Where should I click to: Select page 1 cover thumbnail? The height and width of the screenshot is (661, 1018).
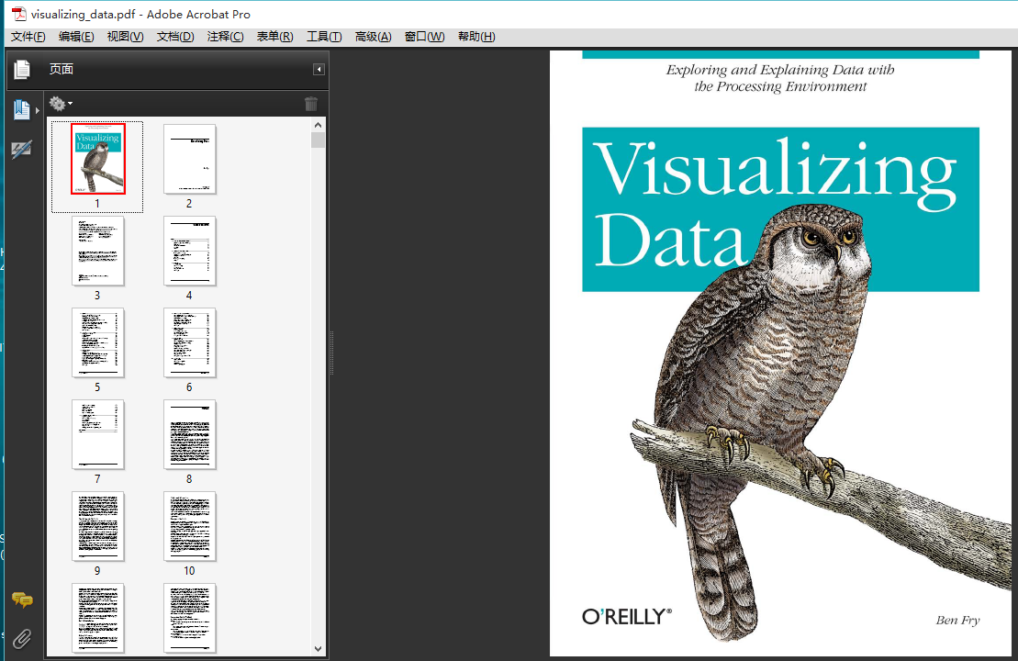coord(98,159)
